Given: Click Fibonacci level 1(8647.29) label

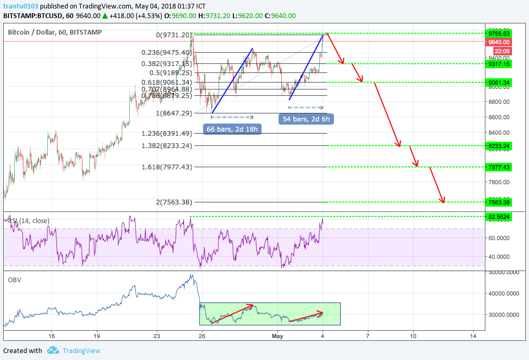Looking at the screenshot, I should (x=174, y=113).
